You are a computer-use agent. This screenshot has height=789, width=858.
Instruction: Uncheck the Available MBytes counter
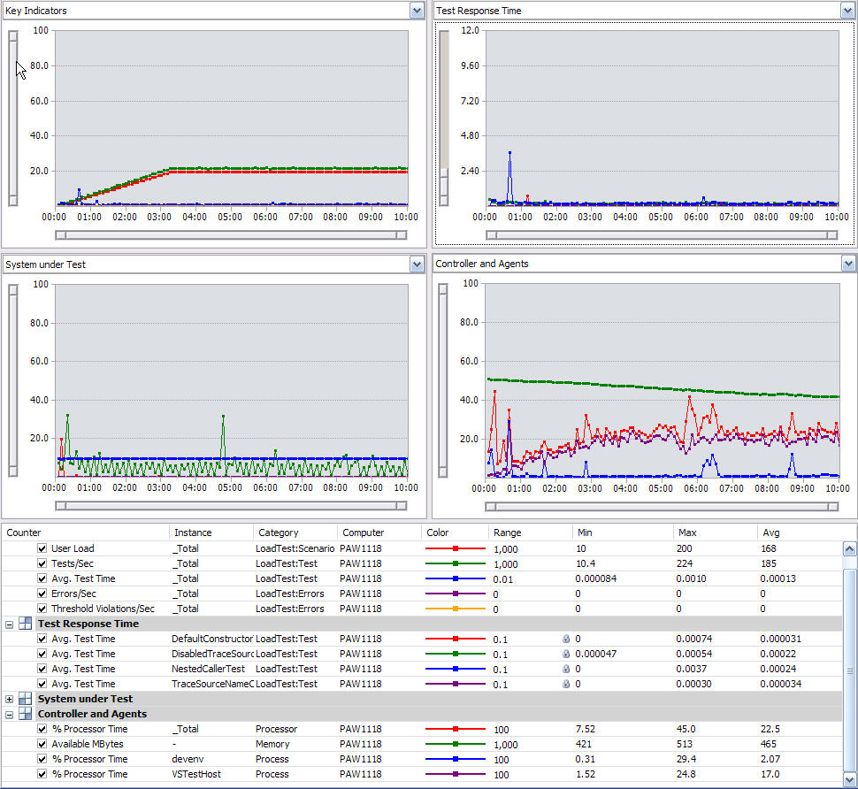point(42,744)
